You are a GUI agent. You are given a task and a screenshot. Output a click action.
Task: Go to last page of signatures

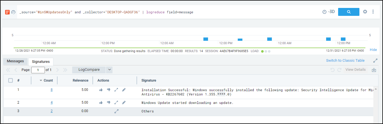[x=65, y=70]
